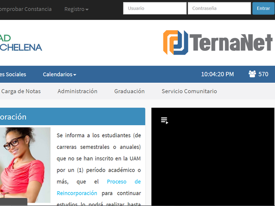
Task: Click the online users group icon
Action: [252, 74]
